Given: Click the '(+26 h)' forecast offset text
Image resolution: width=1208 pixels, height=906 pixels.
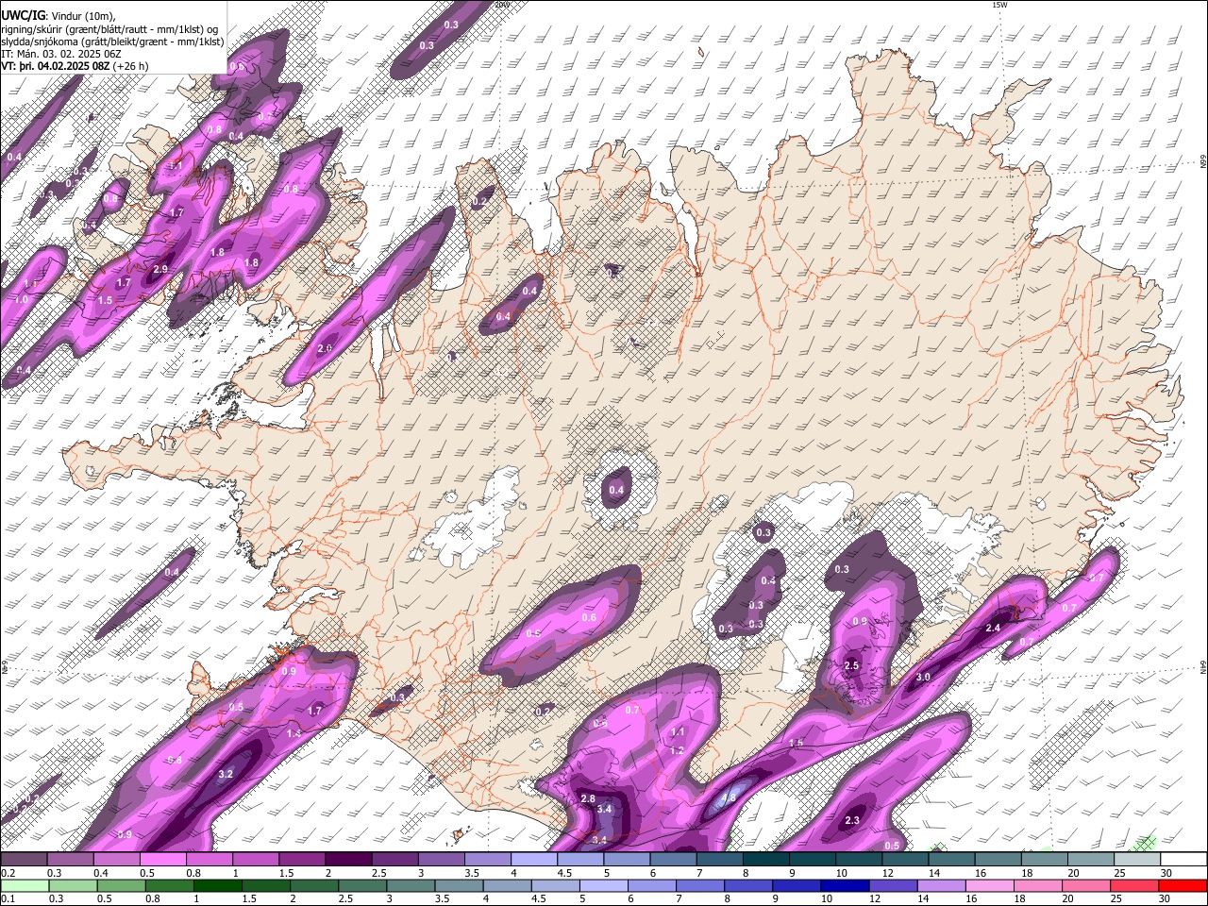Looking at the screenshot, I should pos(130,66).
